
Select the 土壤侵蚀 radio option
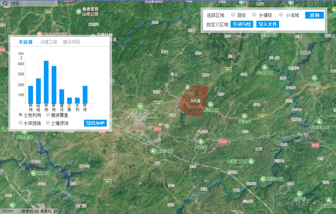pos(48,123)
